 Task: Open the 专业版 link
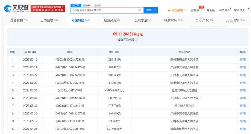pos(211,10)
